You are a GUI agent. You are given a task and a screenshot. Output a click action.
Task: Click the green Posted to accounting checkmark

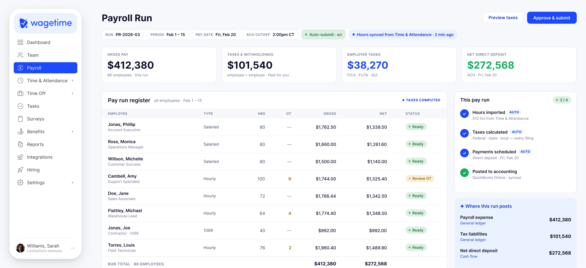(x=464, y=173)
